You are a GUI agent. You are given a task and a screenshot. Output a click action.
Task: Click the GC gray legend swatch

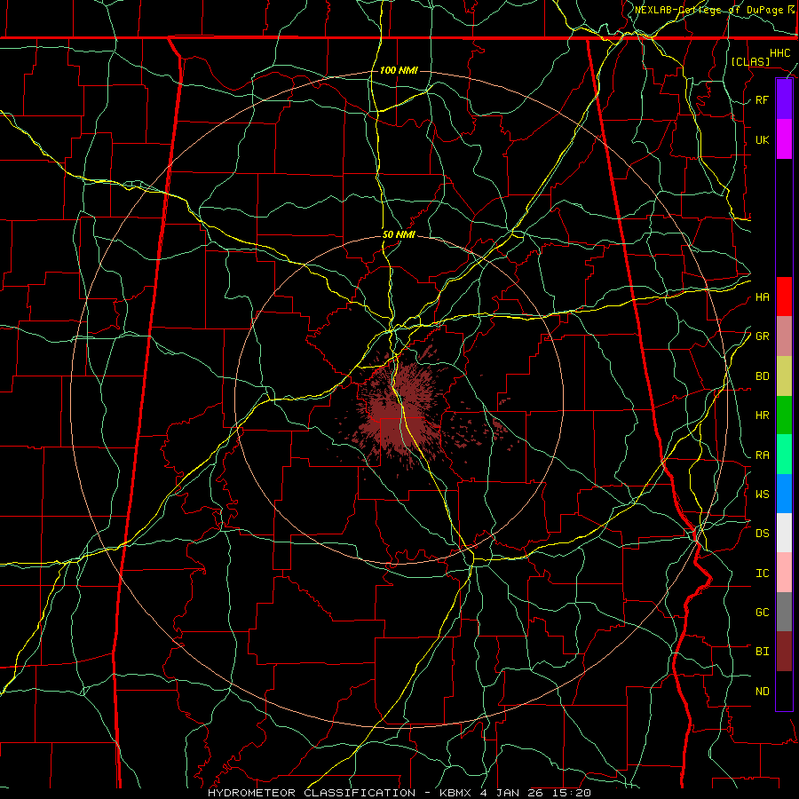(784, 612)
